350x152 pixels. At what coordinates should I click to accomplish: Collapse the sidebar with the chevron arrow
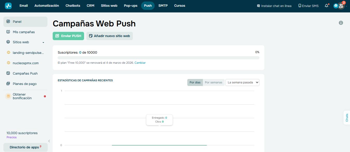49,141
